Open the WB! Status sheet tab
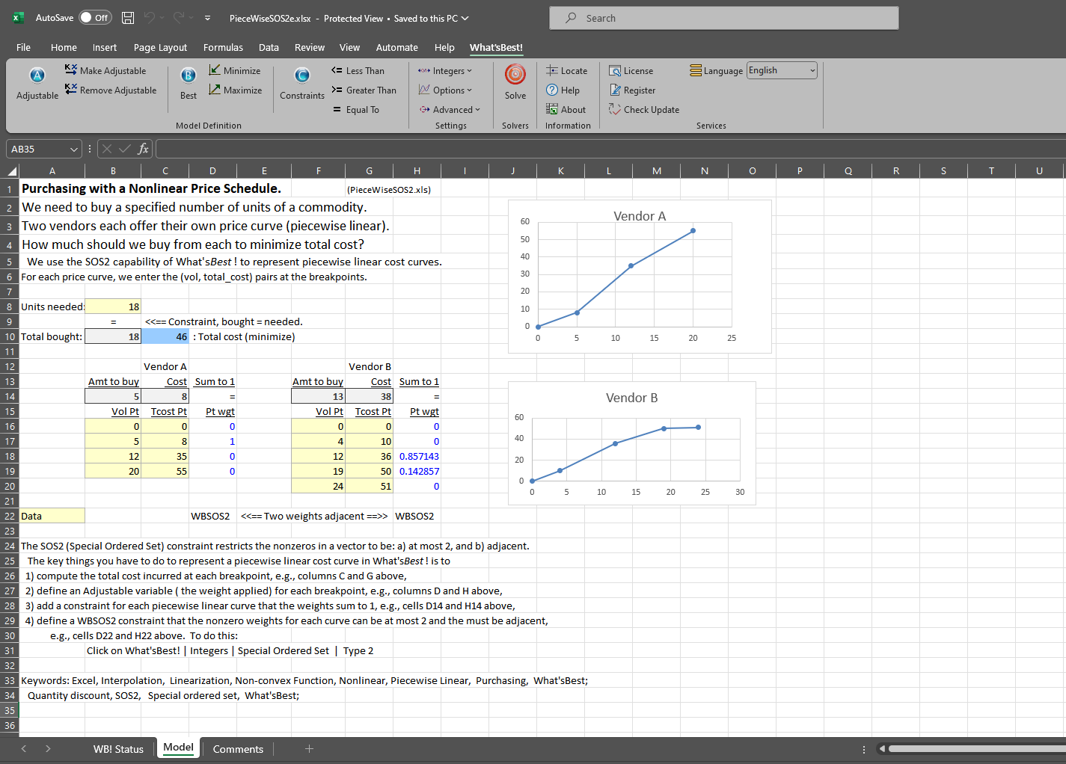The width and height of the screenshot is (1066, 764). click(x=118, y=749)
